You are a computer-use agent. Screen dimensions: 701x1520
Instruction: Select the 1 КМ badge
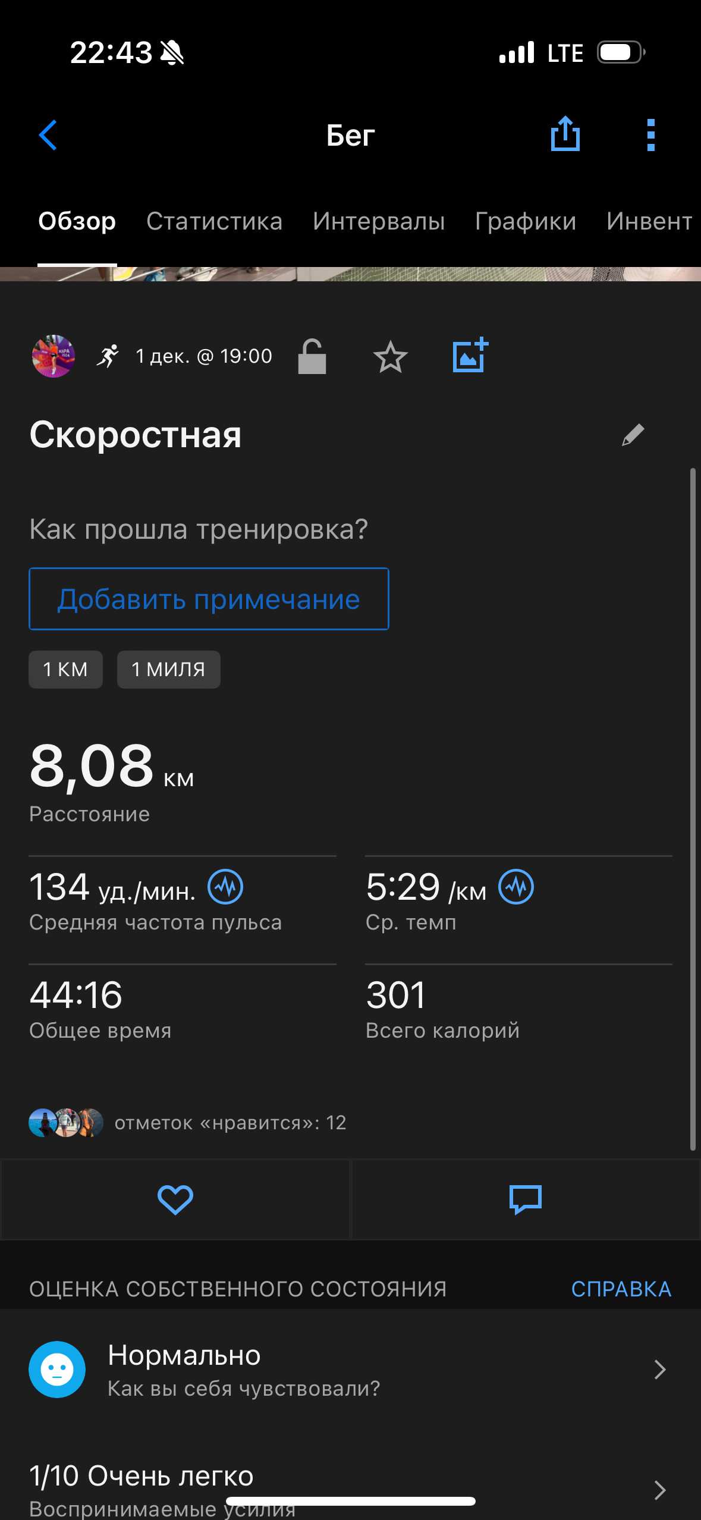[65, 670]
